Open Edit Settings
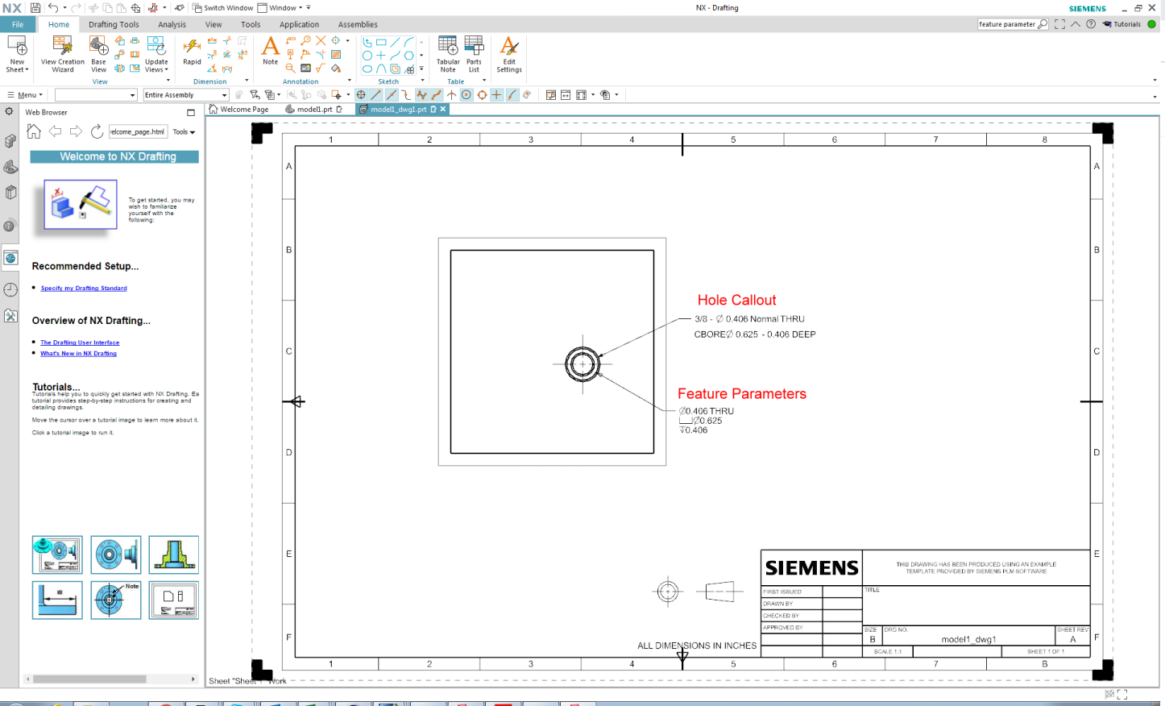This screenshot has height=706, width=1165. tap(509, 54)
